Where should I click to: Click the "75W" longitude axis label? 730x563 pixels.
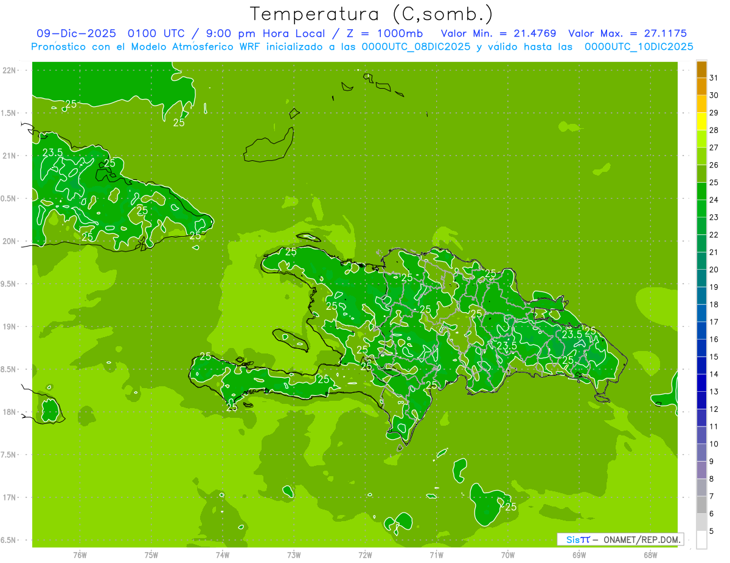tap(151, 554)
